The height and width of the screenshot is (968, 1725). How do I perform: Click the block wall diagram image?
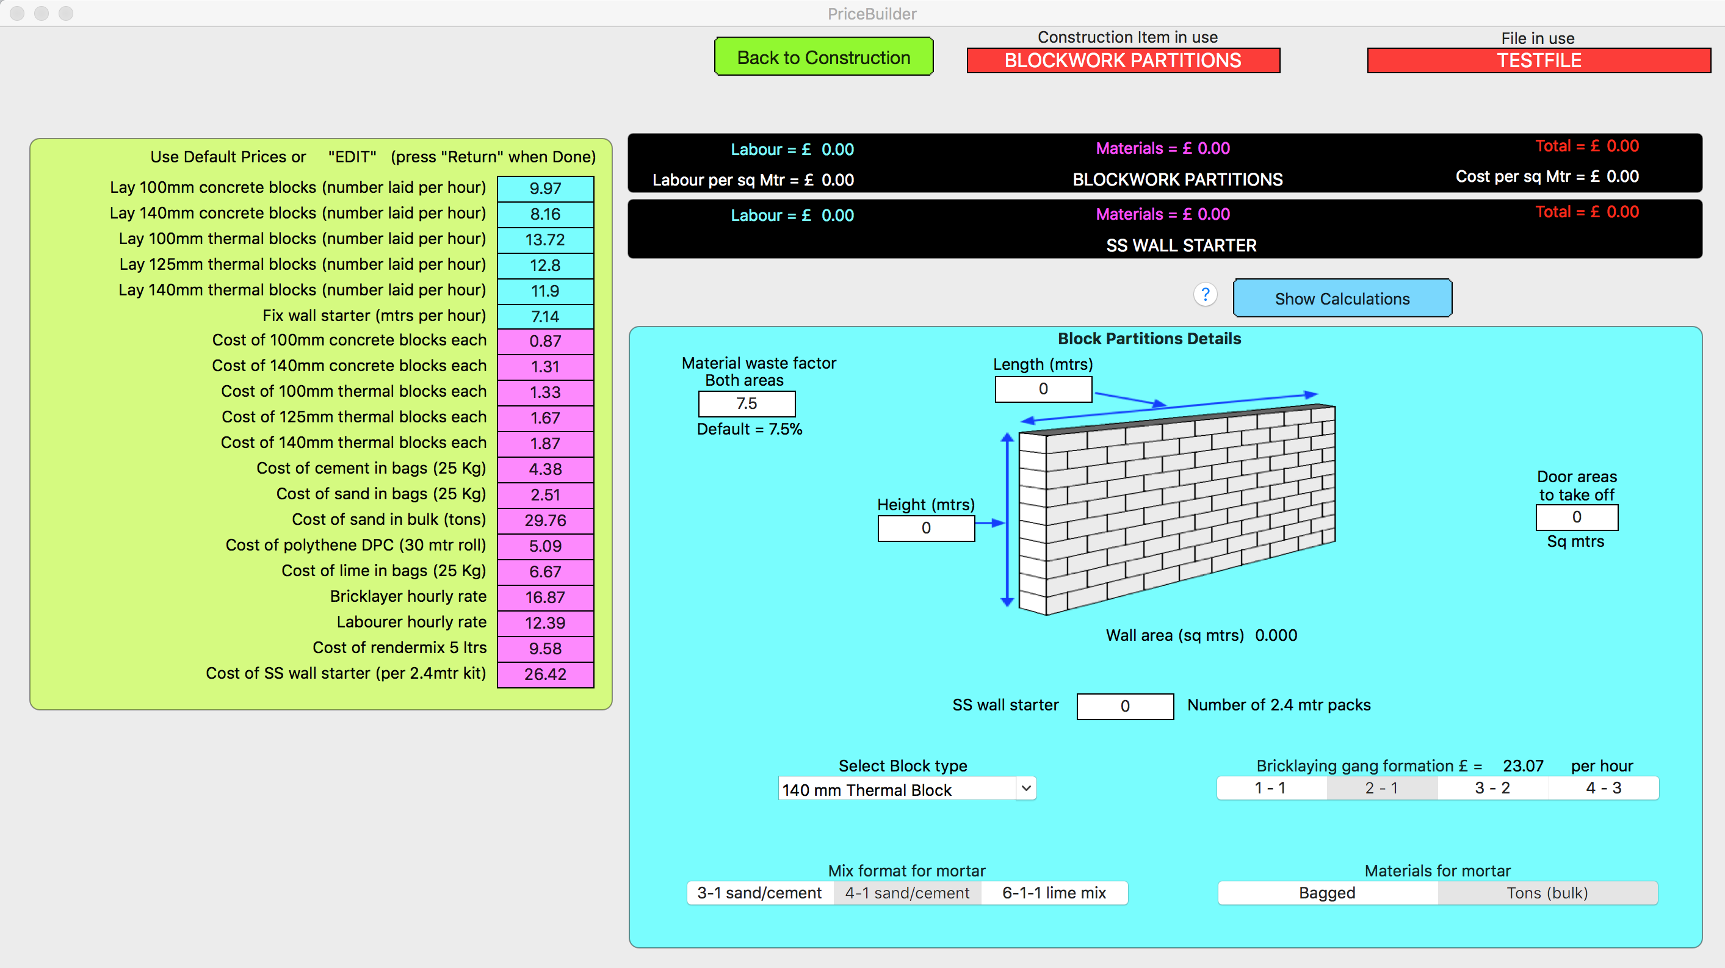pos(1177,509)
